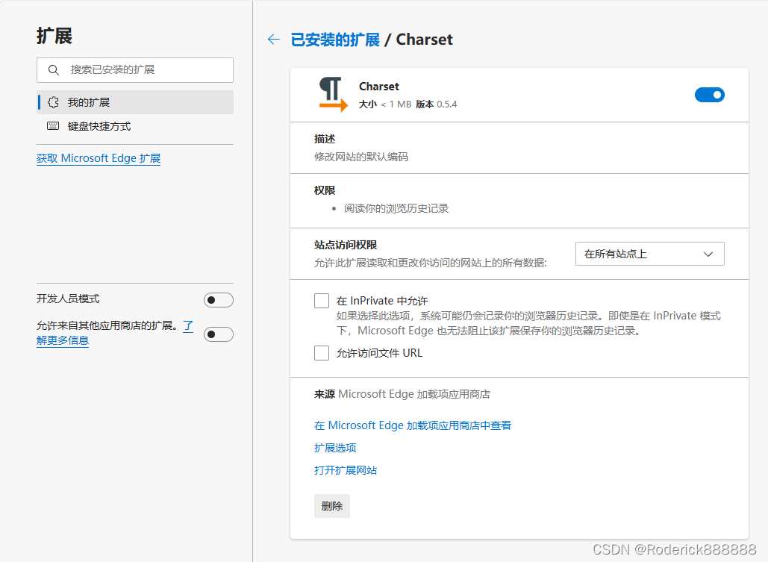Click the back arrow to installed extensions

coord(274,40)
